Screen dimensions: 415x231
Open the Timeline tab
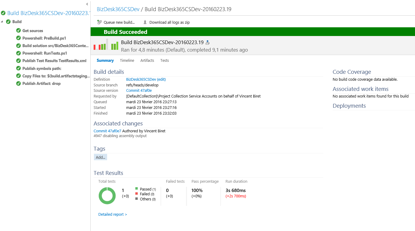[x=127, y=60]
